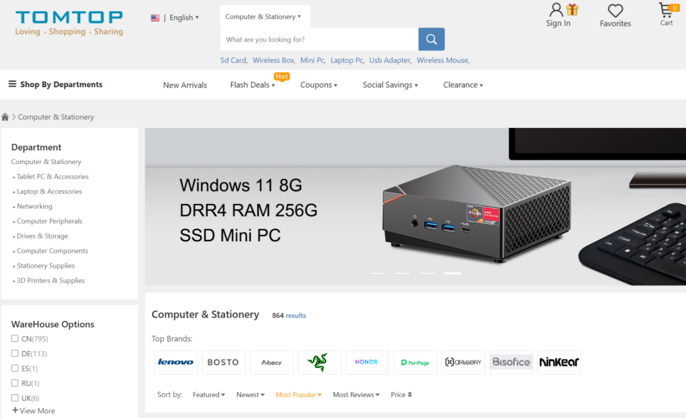Open Computer Peripherals department

[49, 221]
